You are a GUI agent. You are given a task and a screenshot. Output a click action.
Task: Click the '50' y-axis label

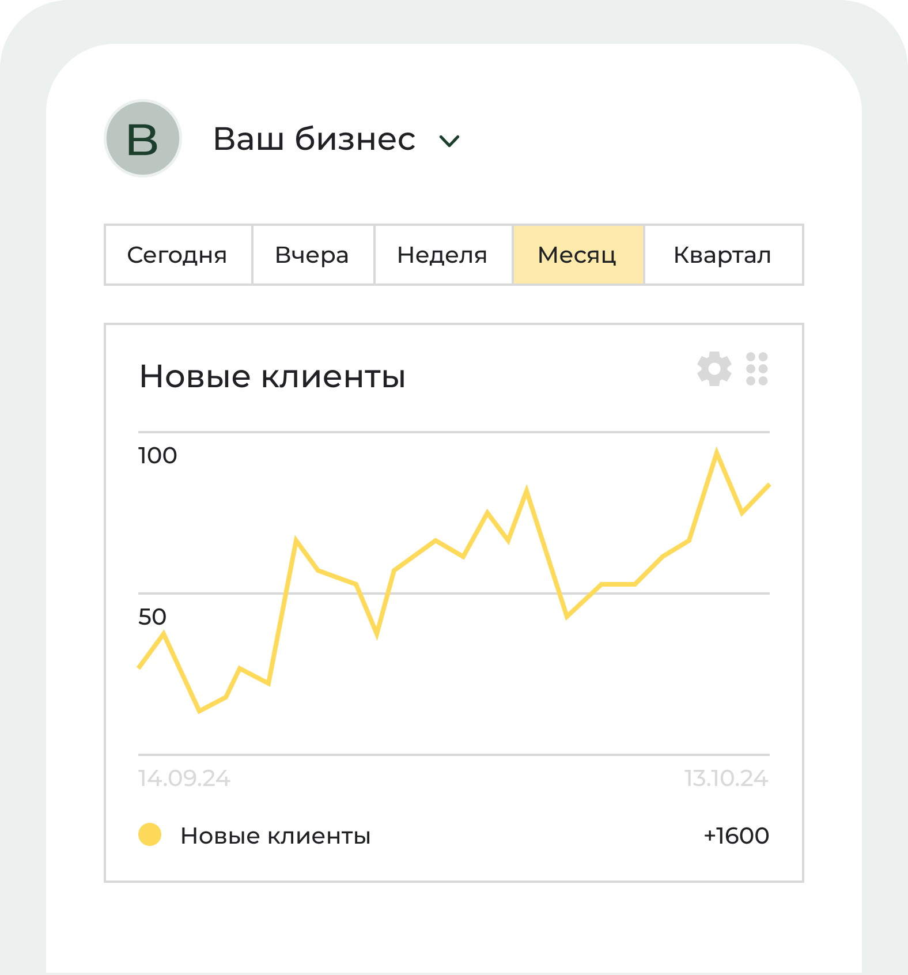point(152,617)
